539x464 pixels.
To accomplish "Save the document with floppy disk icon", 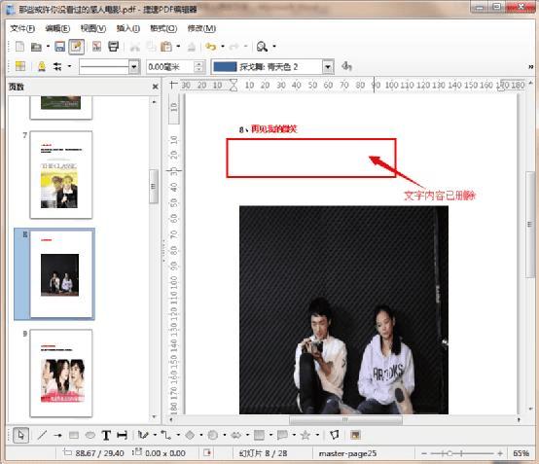I will pyautogui.click(x=59, y=47).
